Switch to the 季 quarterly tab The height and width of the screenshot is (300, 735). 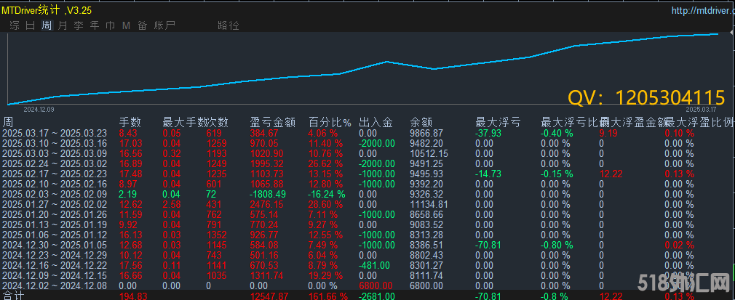tap(79, 25)
